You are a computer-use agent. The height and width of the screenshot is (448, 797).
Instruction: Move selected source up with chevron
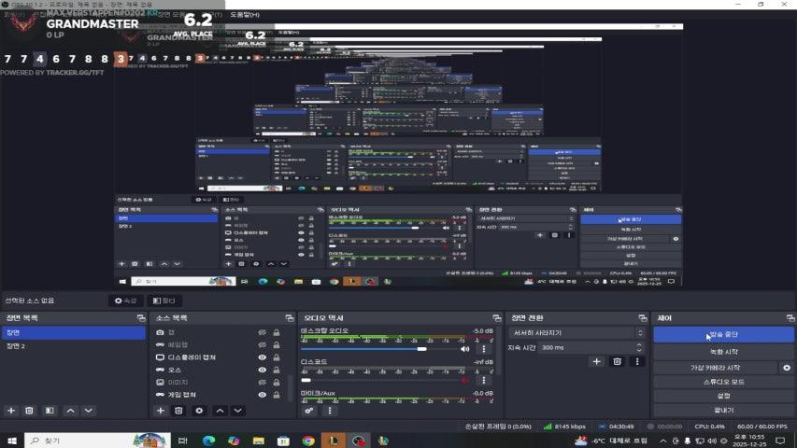(220, 411)
